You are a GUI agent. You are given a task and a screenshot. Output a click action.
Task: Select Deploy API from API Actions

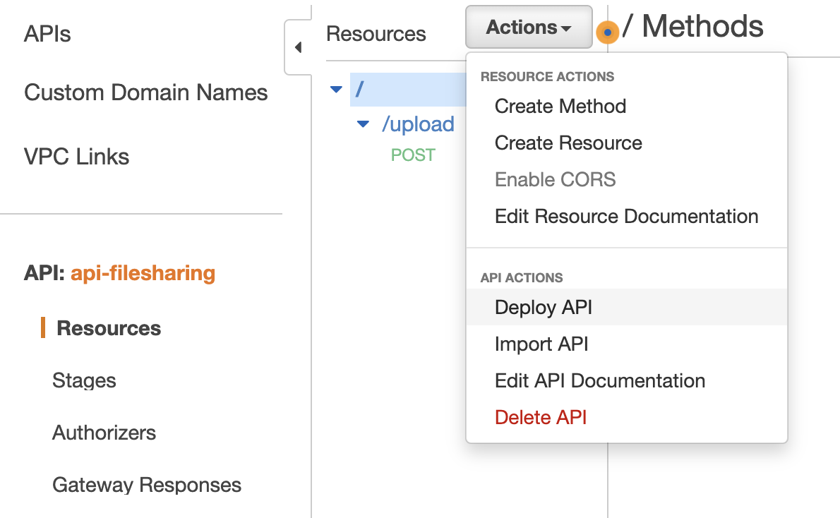tap(543, 307)
